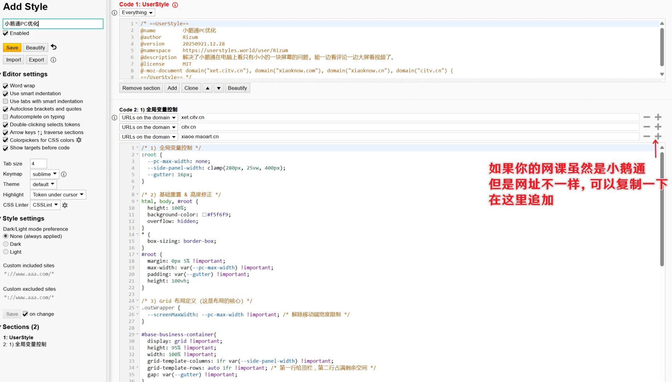The width and height of the screenshot is (672, 382).
Task: Select None (always applied) preference
Action: [x=6, y=236]
